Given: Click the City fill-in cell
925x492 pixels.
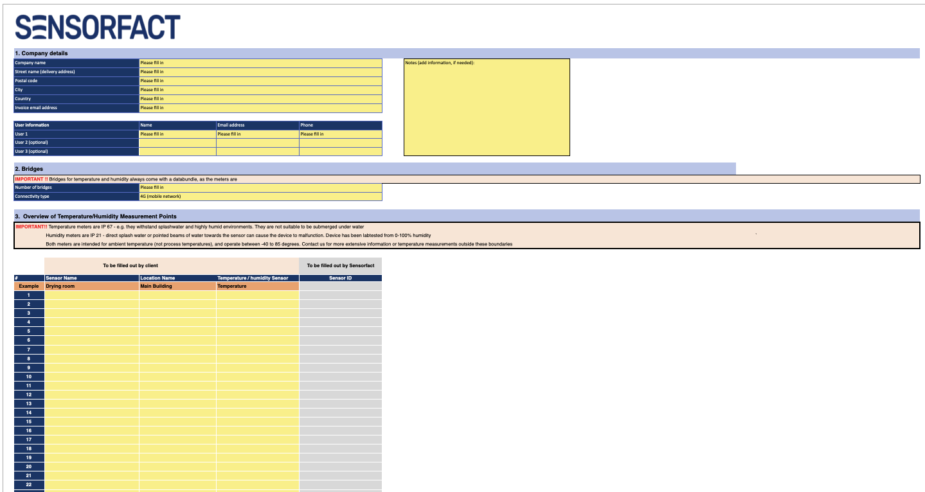Looking at the screenshot, I should tap(260, 90).
